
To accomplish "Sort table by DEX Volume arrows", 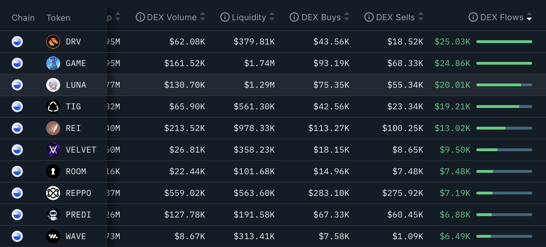I will tap(203, 17).
